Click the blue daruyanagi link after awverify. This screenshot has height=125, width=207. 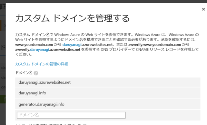pyautogui.click(x=40, y=50)
